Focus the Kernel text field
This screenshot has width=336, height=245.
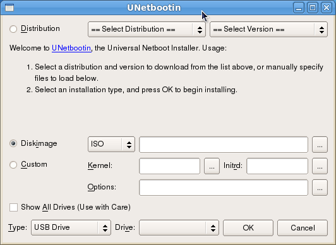(169, 166)
